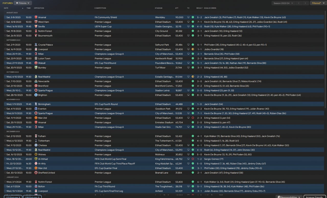Tick the selector circle for Sat, 12/8/2023
The height and width of the screenshot is (198, 327).
click(x=5, y=22)
